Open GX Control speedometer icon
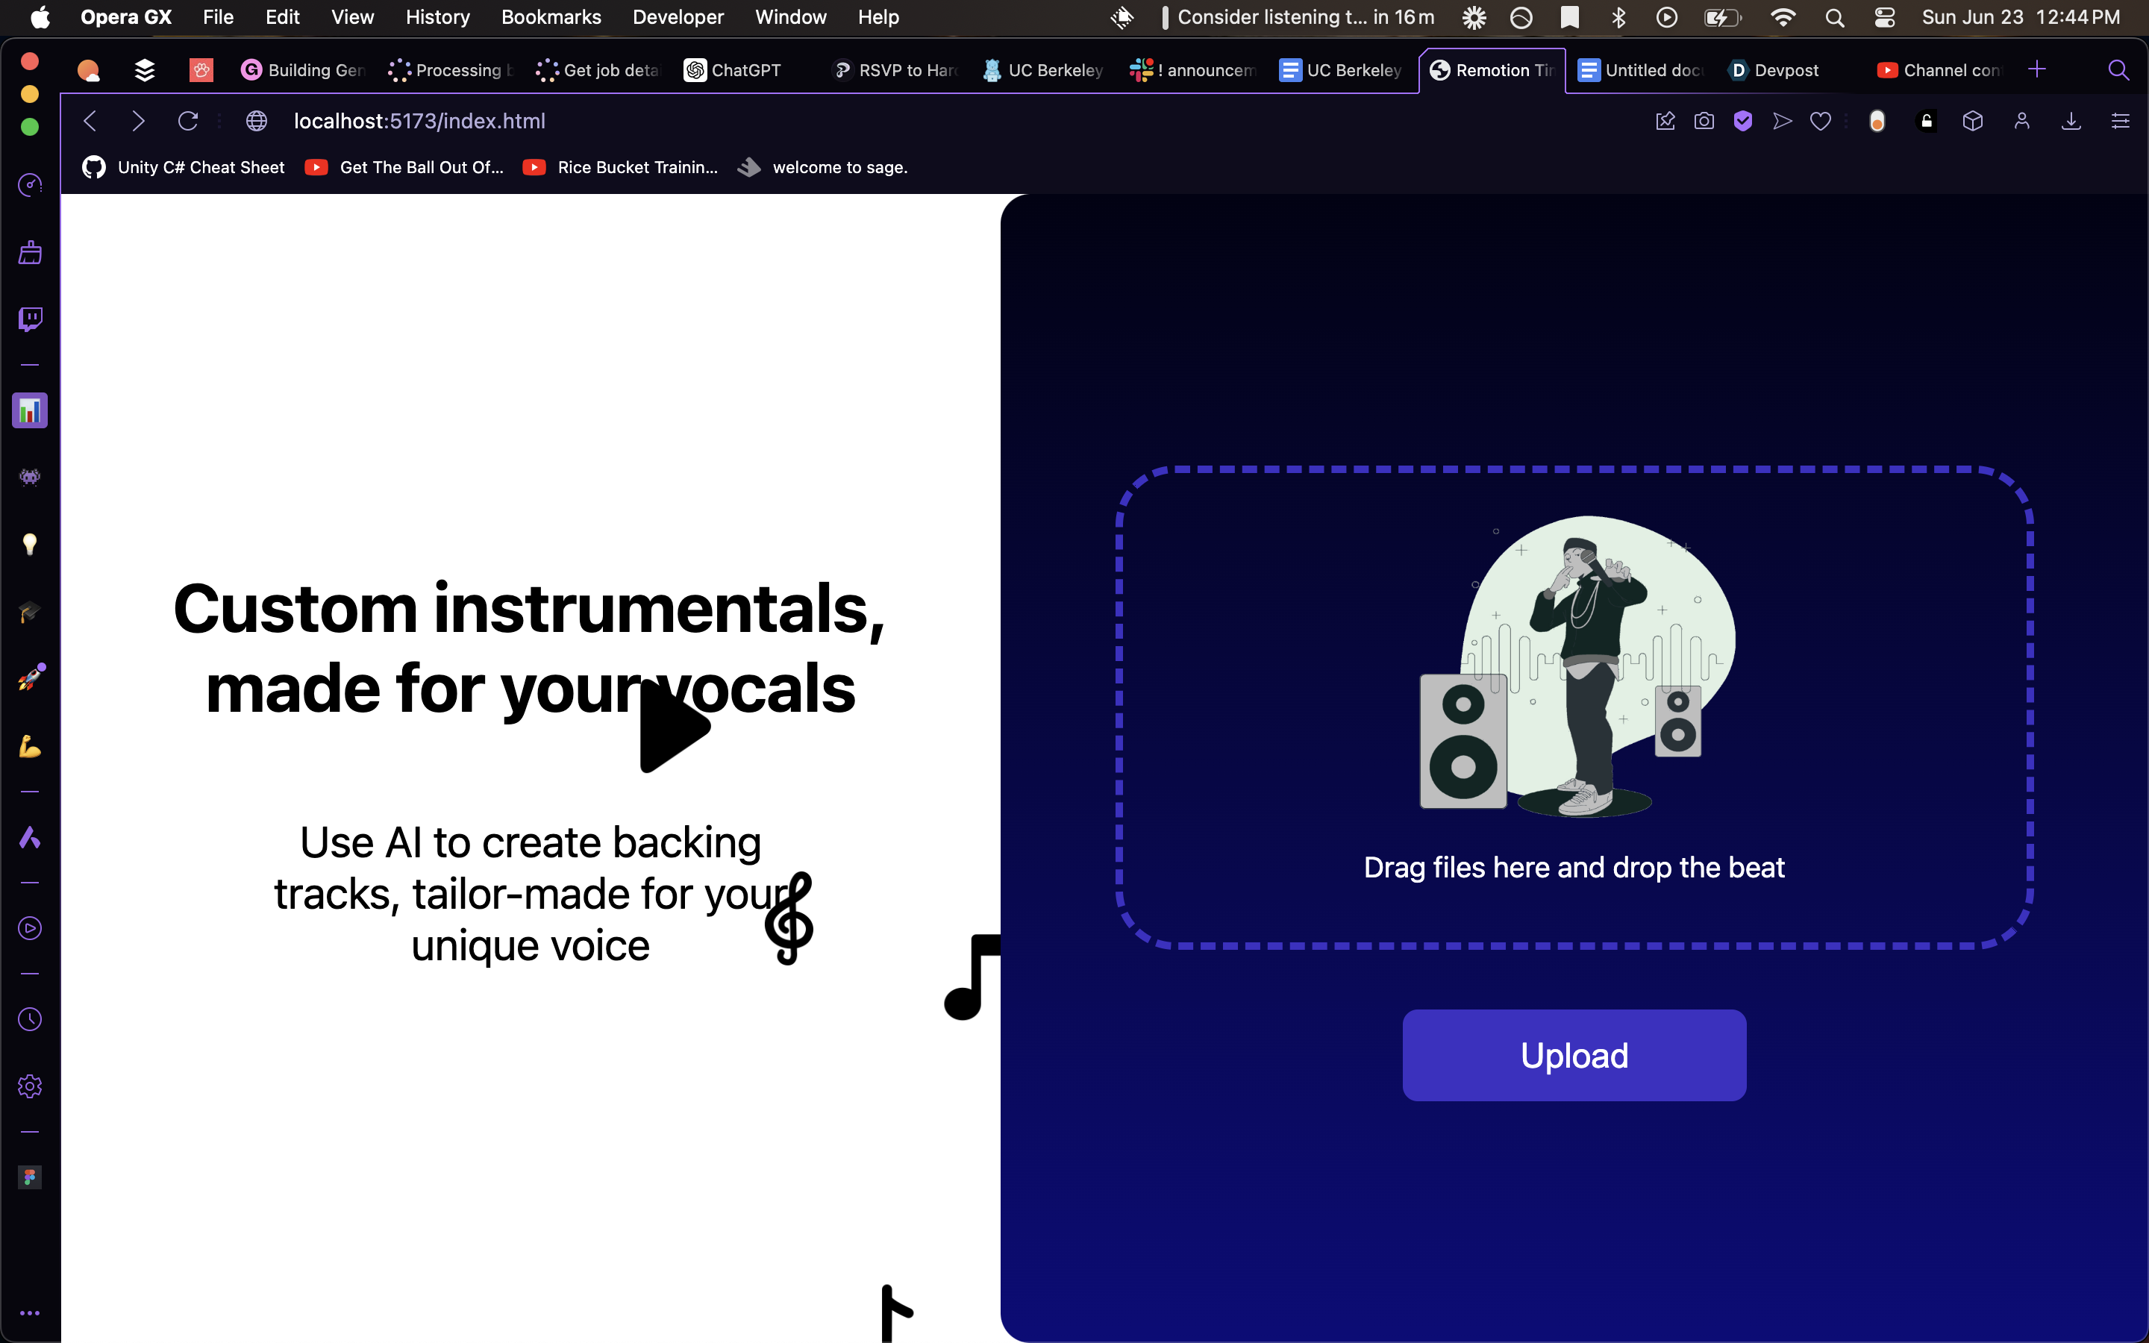 click(x=30, y=185)
